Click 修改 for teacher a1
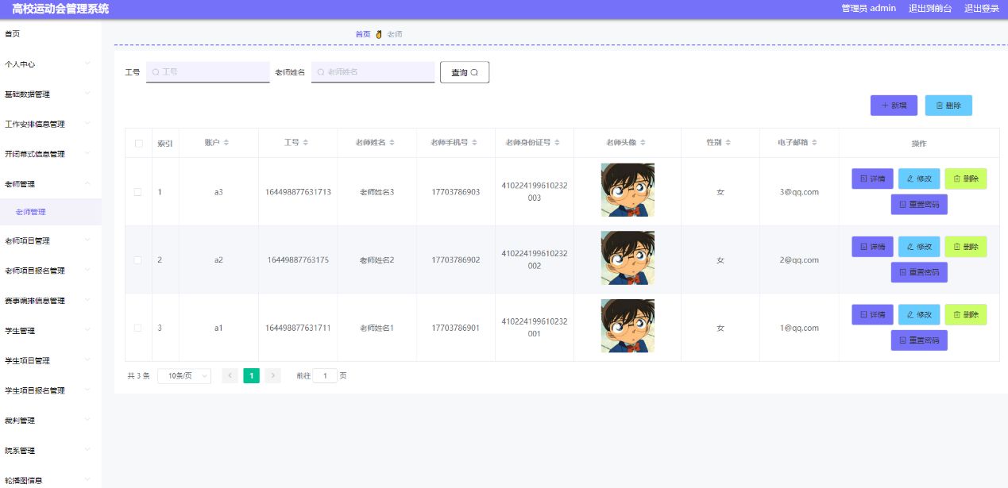 pos(919,314)
